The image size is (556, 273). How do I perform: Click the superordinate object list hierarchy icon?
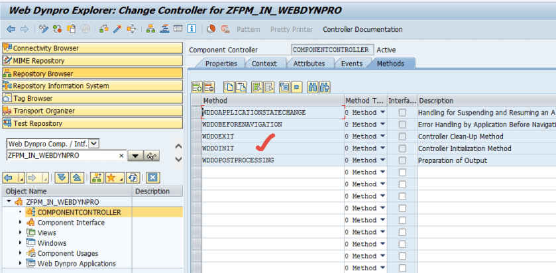pos(97,178)
